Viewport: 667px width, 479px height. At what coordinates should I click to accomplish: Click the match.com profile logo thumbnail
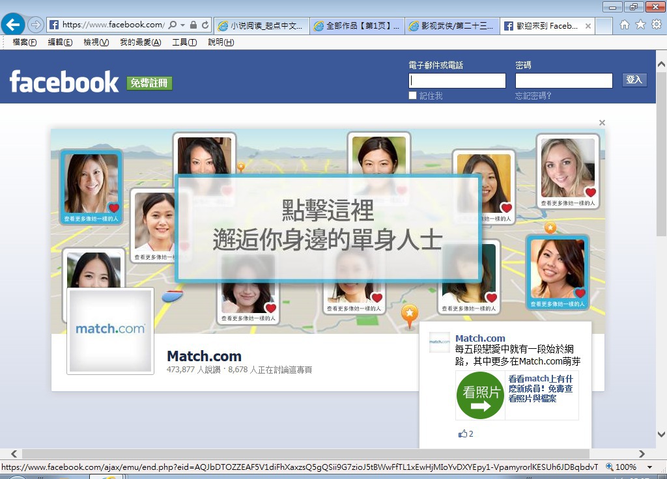tap(110, 331)
